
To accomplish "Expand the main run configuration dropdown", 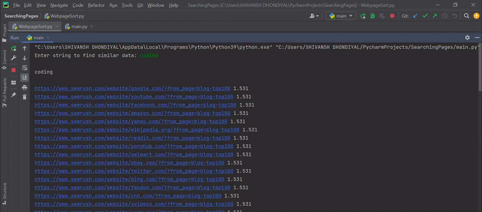I will click(x=341, y=16).
